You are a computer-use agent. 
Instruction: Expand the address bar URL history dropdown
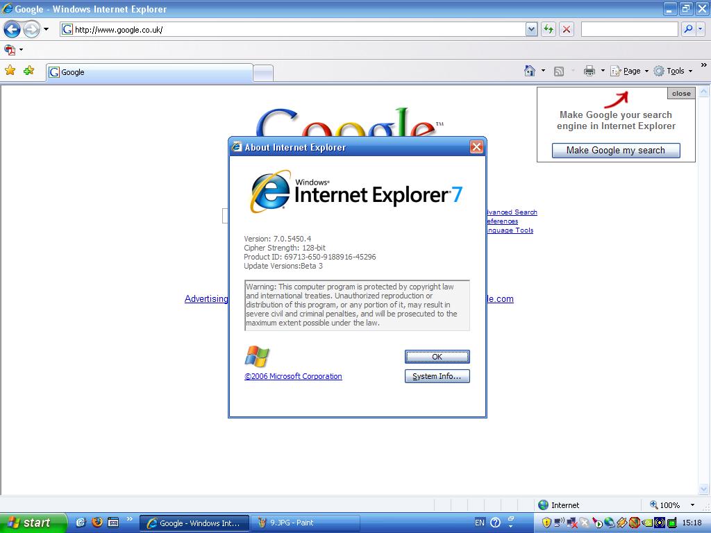point(531,30)
